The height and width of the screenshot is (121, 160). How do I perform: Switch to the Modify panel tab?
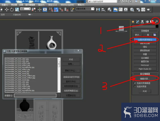(138, 22)
